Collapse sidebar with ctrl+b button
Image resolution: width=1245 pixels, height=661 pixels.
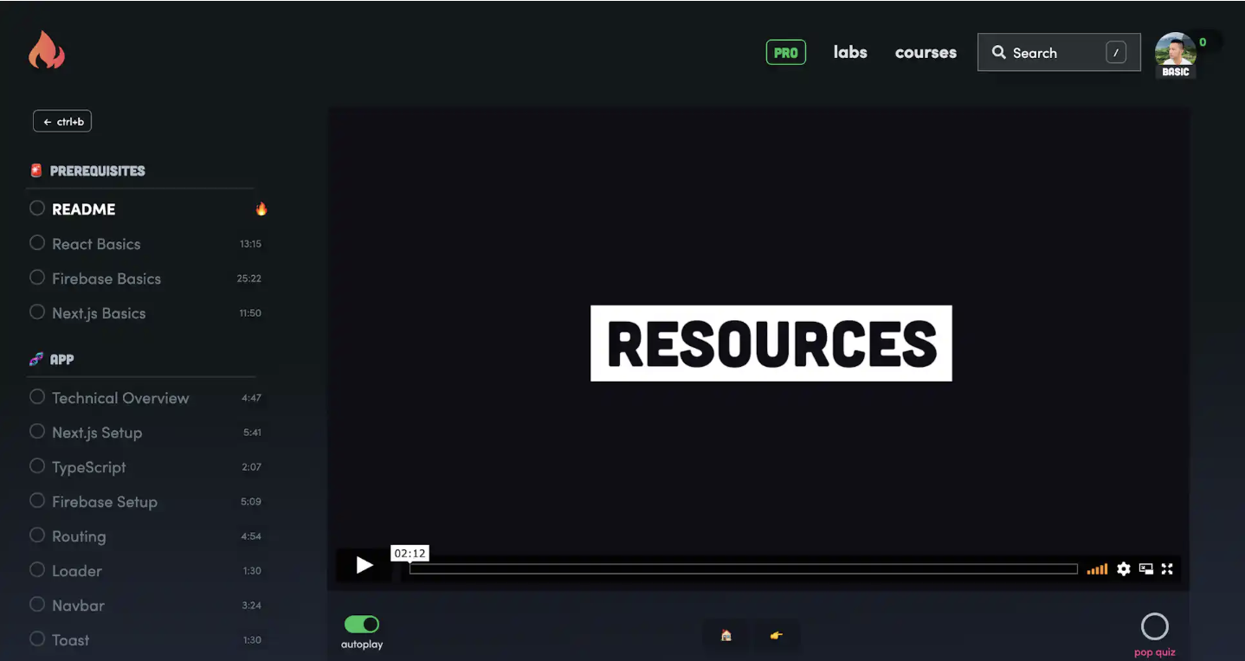62,121
